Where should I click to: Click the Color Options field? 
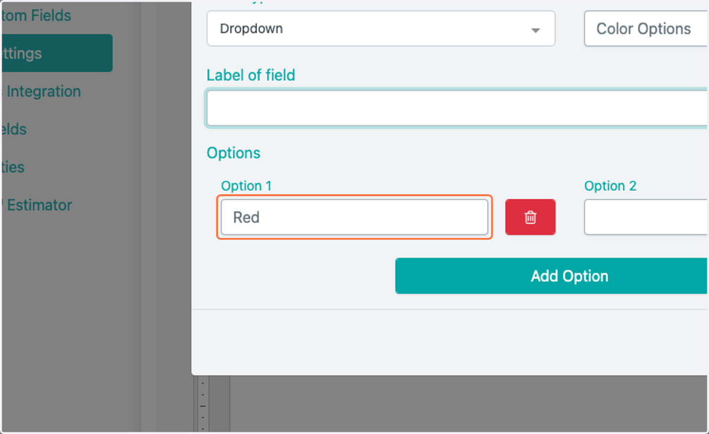pyautogui.click(x=646, y=28)
